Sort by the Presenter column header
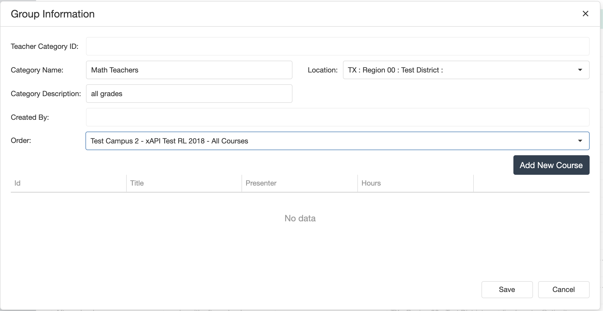 tap(261, 183)
